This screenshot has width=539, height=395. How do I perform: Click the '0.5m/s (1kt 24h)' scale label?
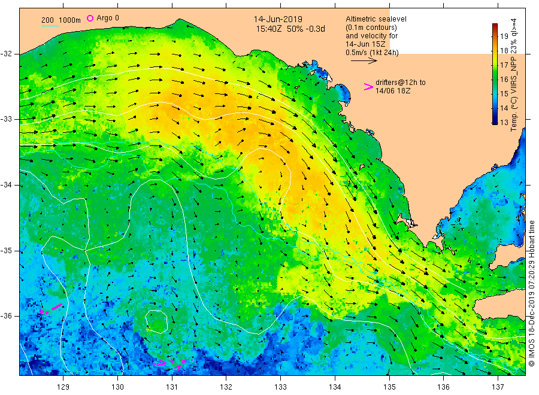(x=372, y=53)
